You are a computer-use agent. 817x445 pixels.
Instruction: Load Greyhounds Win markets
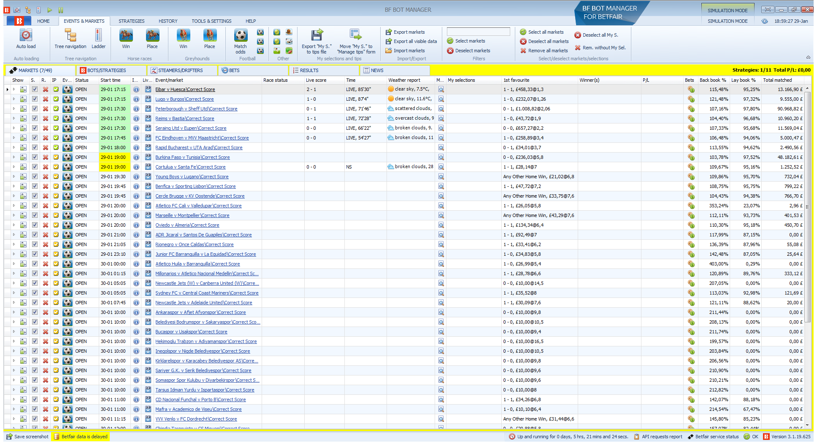pos(183,39)
